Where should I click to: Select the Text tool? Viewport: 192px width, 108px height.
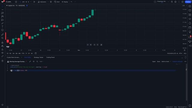point(2,27)
